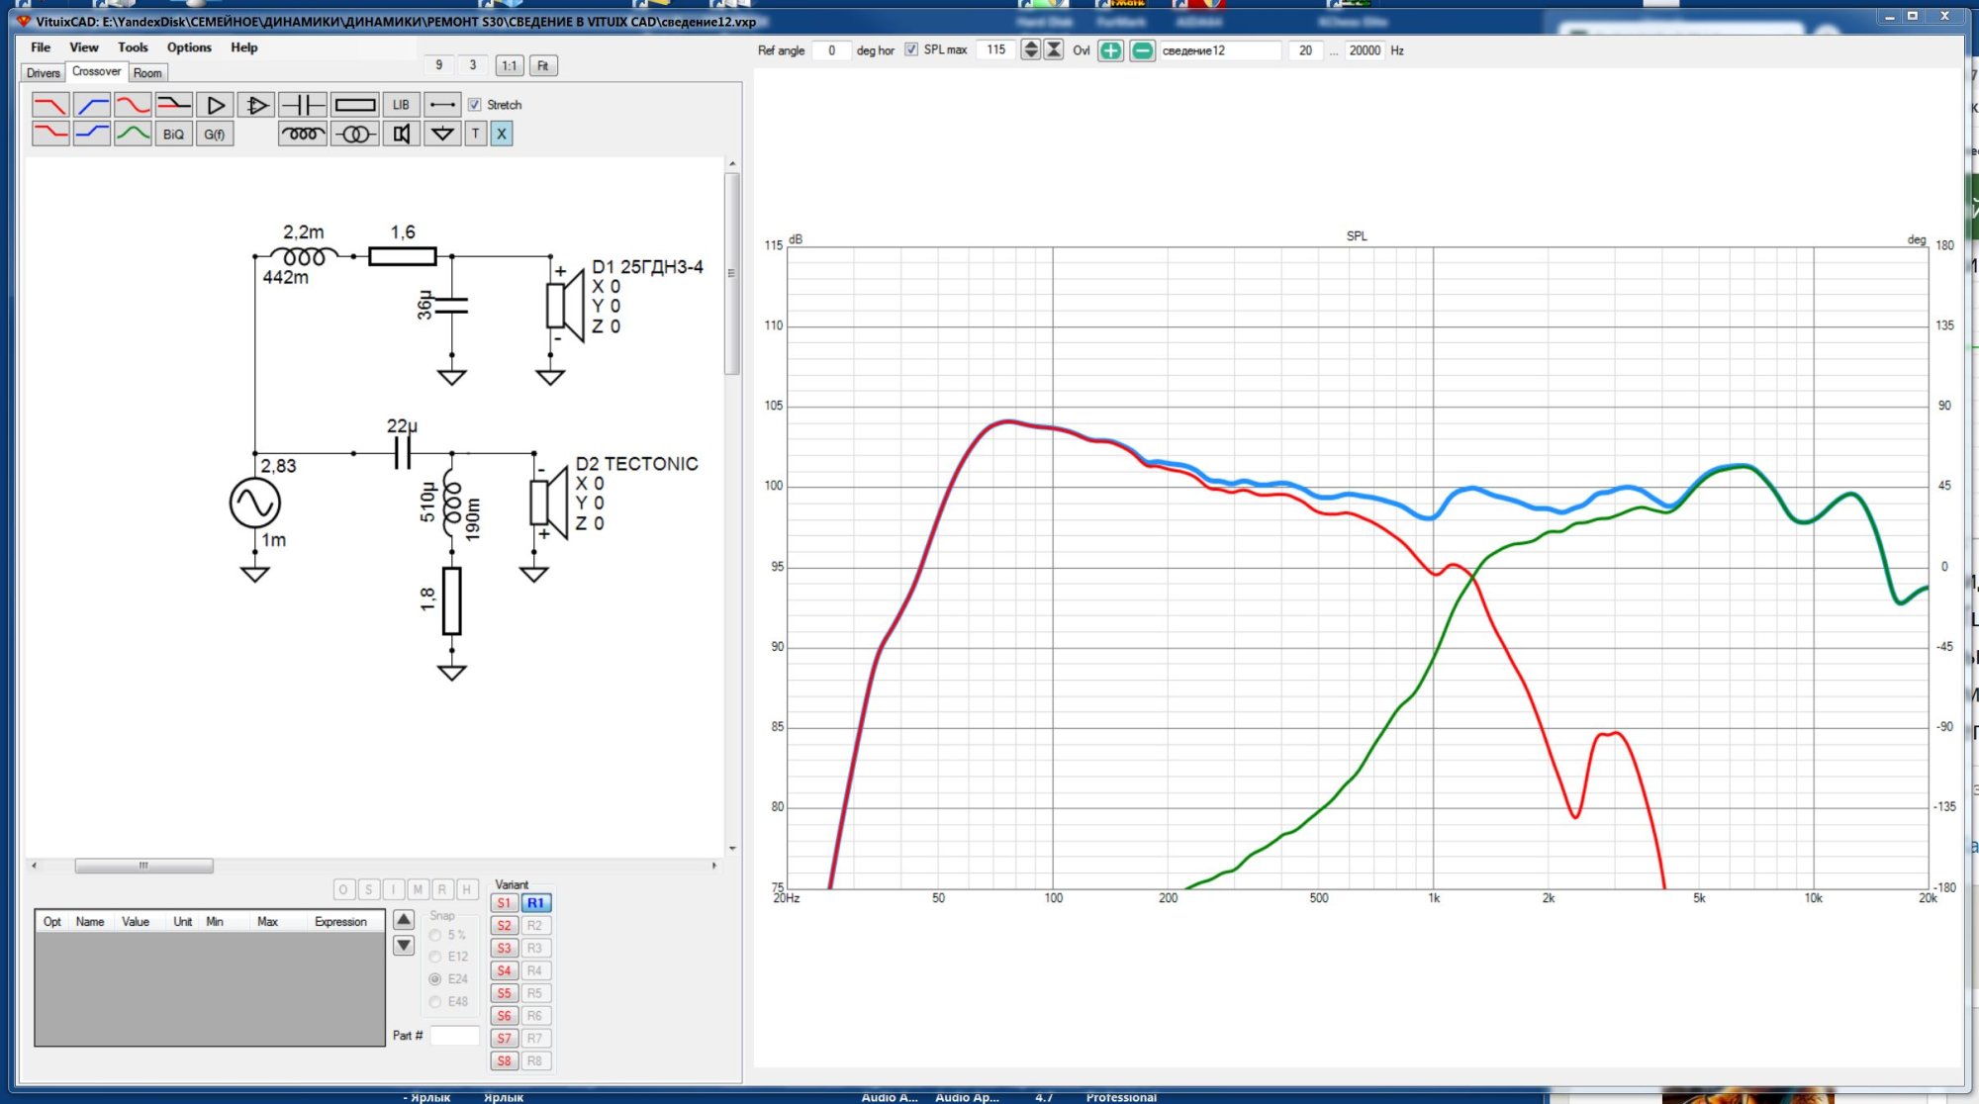Add a BiQ filter block
The image size is (1979, 1104).
[173, 134]
